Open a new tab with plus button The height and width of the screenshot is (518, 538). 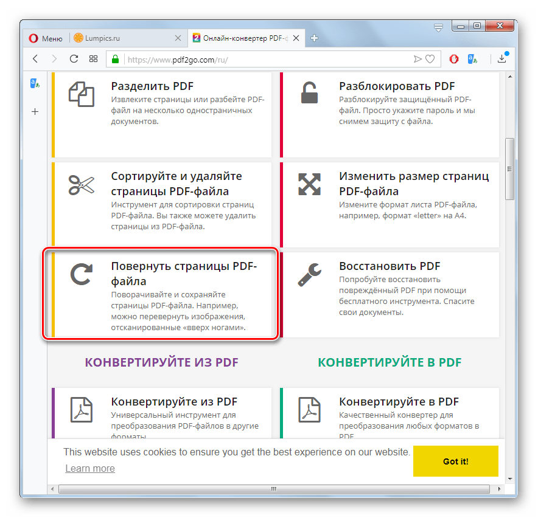pos(314,38)
